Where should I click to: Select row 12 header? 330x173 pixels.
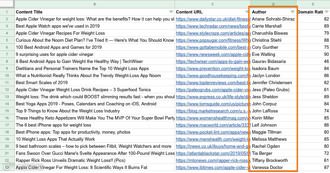pyautogui.click(x=7, y=90)
